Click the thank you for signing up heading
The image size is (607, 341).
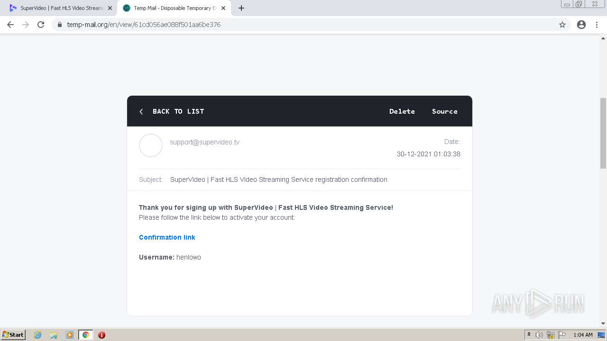[x=266, y=207]
